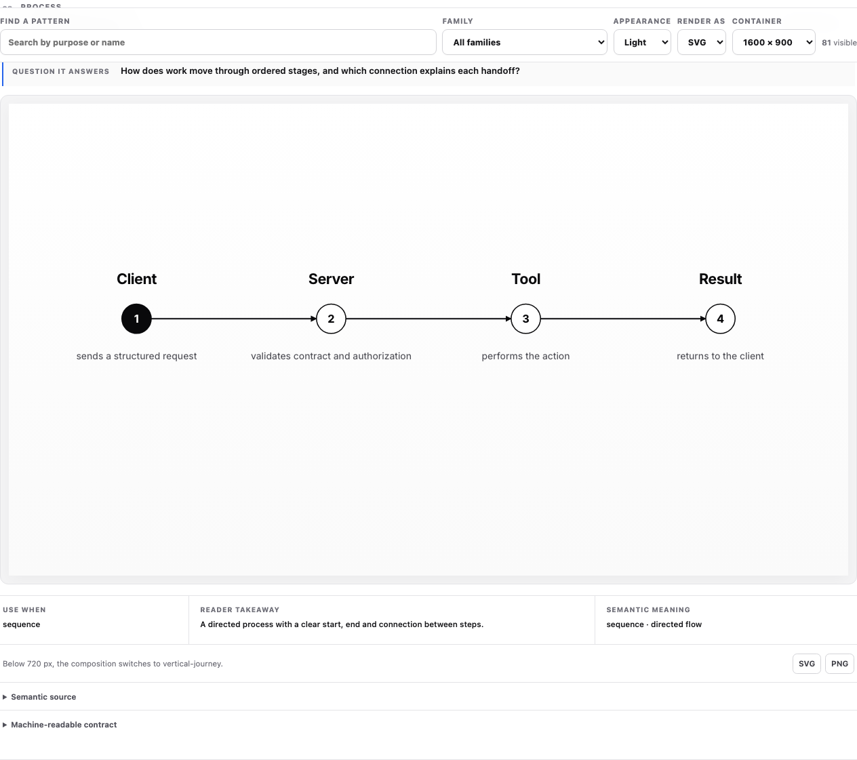Viewport: 857px width, 760px height.
Task: Click the Machine-readable contract disclosure triangle
Action: (x=5, y=725)
